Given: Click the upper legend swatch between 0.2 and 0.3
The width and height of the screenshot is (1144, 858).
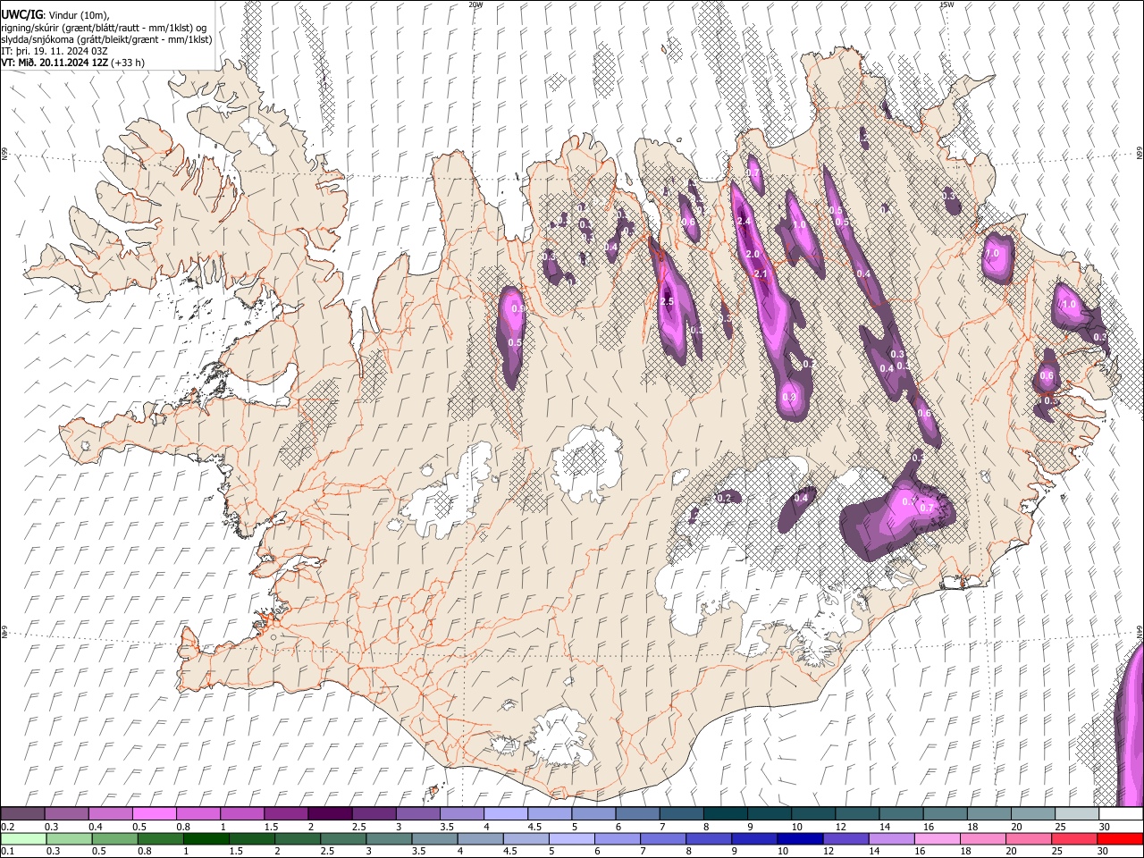Looking at the screenshot, I should click(22, 813).
